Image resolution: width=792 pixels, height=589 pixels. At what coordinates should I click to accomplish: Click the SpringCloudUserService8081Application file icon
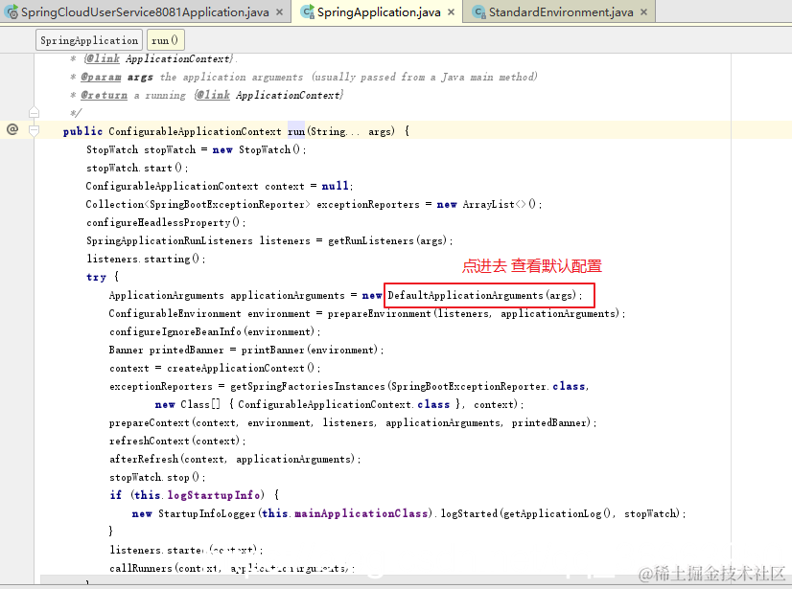point(12,12)
